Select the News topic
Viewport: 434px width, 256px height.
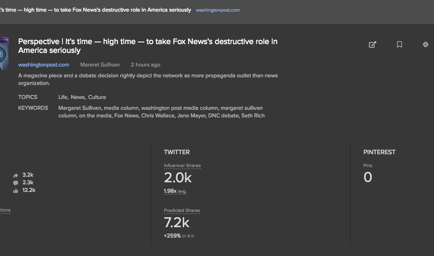[78, 97]
